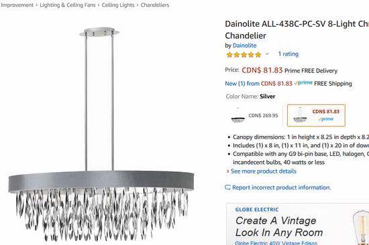Screen dimensions: 369x245
Task: Select the CDN$ 81.83 silver color option
Action: 316,115
